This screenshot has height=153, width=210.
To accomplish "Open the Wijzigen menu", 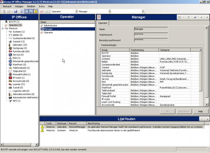I will pyautogui.click(x=19, y=6).
